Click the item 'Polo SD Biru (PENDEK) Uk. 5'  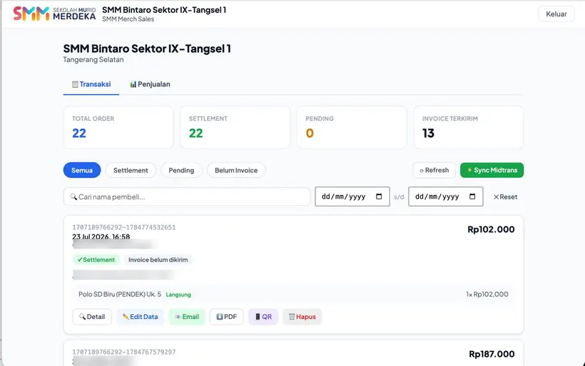click(x=120, y=294)
